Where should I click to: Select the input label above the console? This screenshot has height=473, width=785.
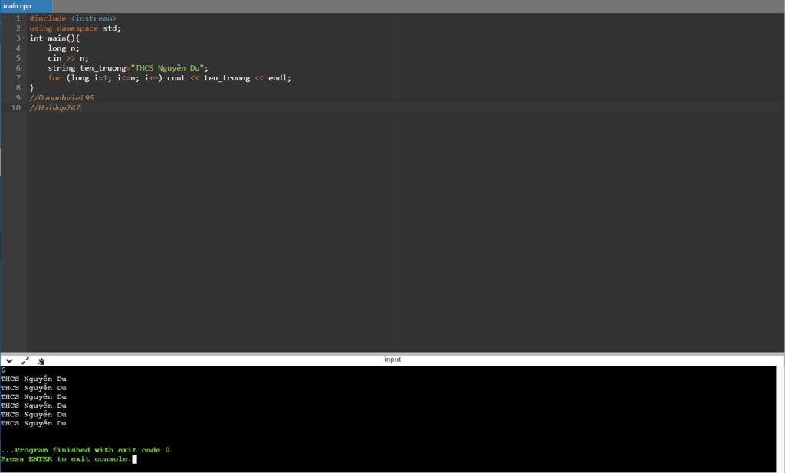[x=392, y=360]
